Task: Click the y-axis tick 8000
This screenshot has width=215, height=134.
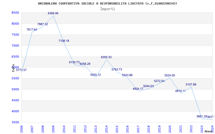Action: (15, 24)
